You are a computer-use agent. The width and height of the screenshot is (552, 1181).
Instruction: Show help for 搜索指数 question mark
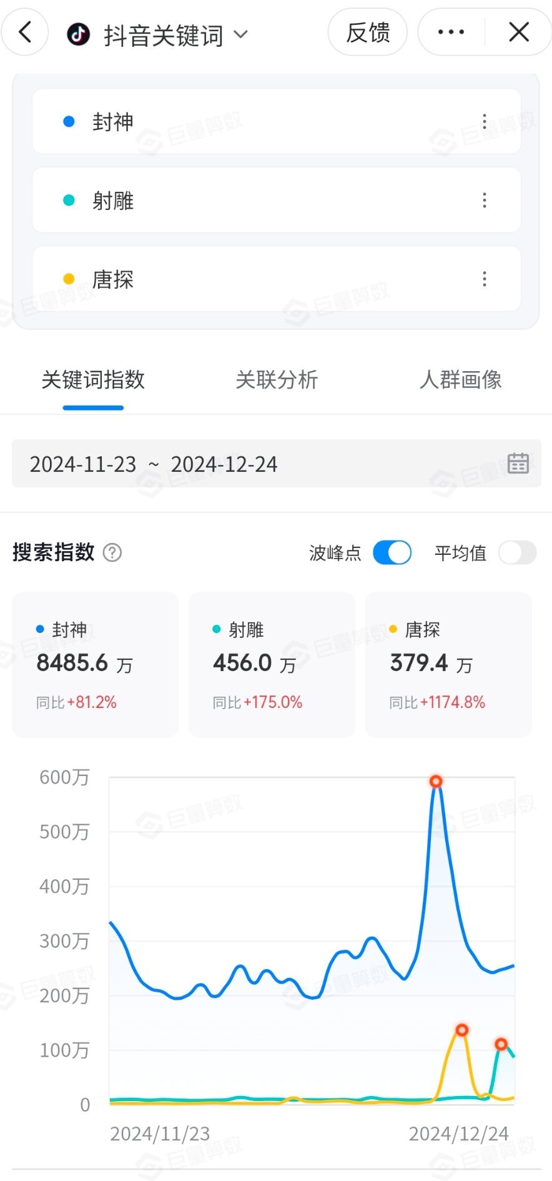coord(112,553)
